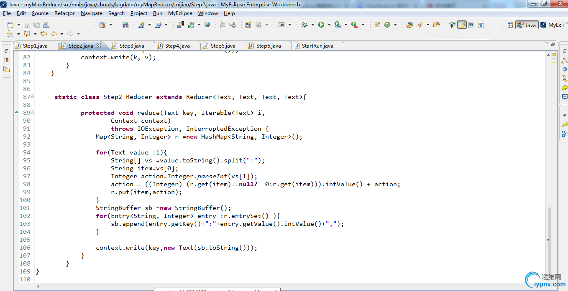Toggle Show Whitespace Characters pilcrow button
This screenshot has height=291, width=568.
[x=481, y=25]
